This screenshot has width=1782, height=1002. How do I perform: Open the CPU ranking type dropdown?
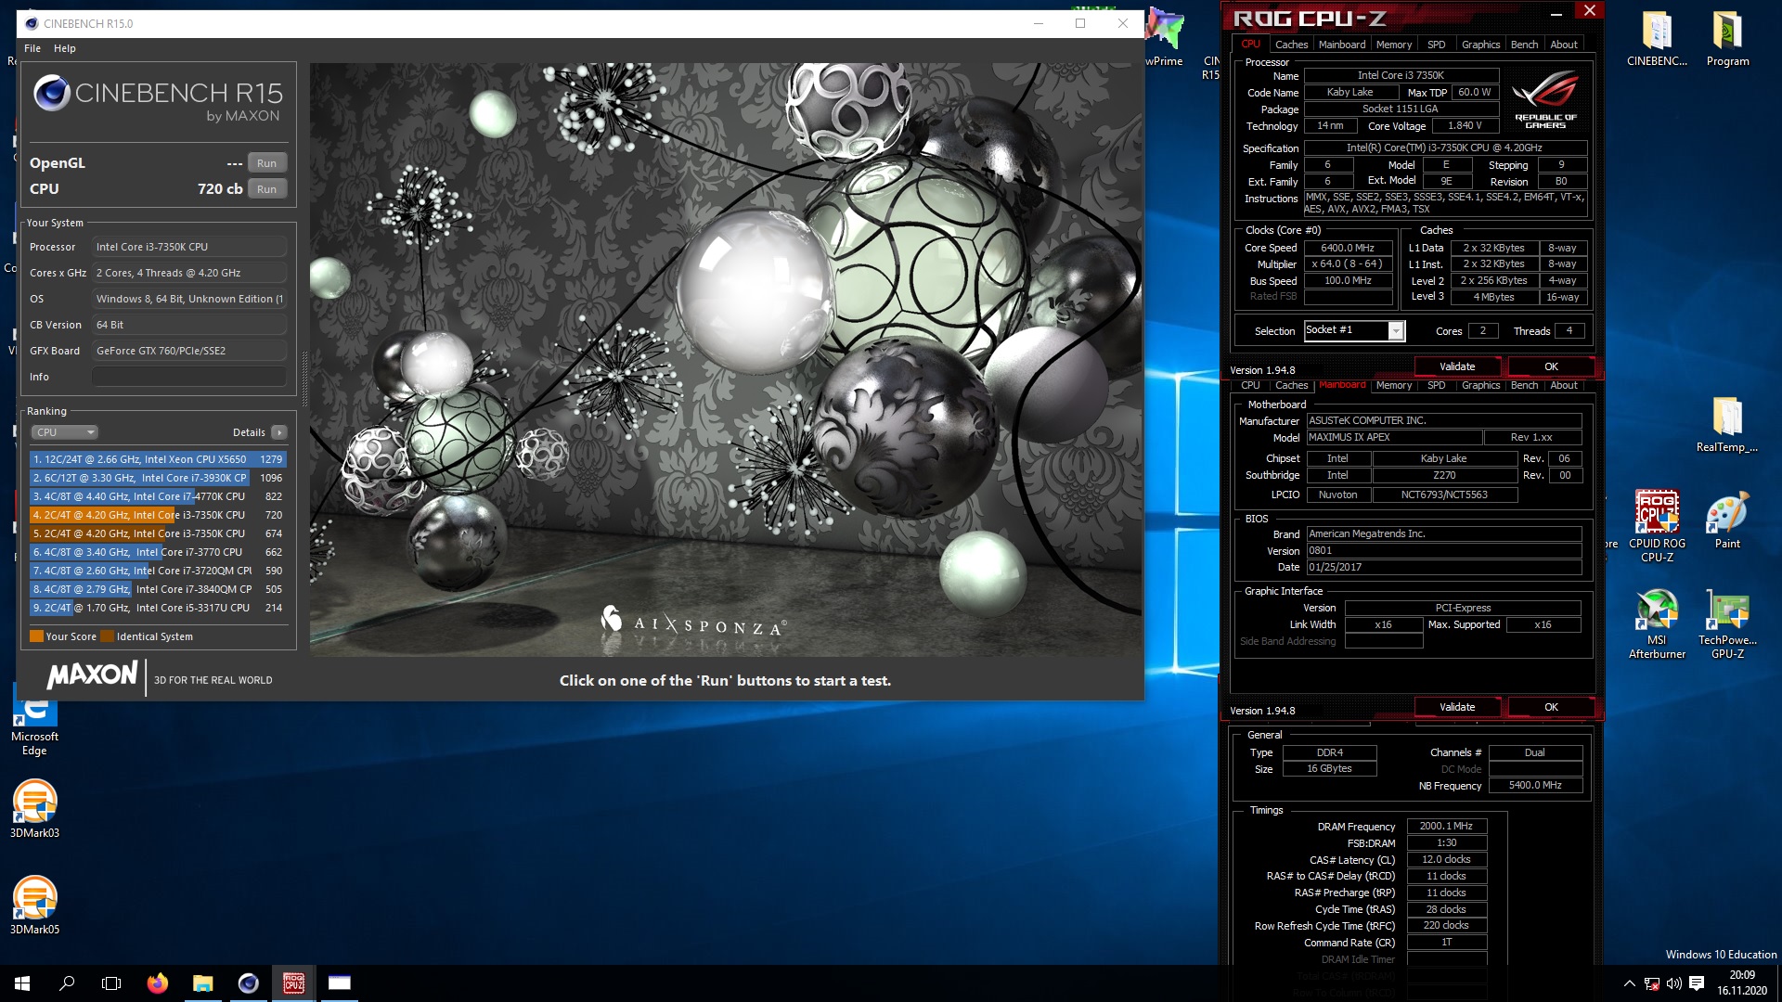64,432
